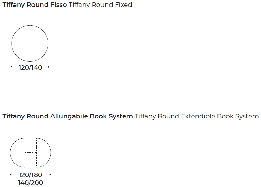Click the lower dashed extension panel in the oval table
This screenshot has width=261, height=187.
coord(31,160)
